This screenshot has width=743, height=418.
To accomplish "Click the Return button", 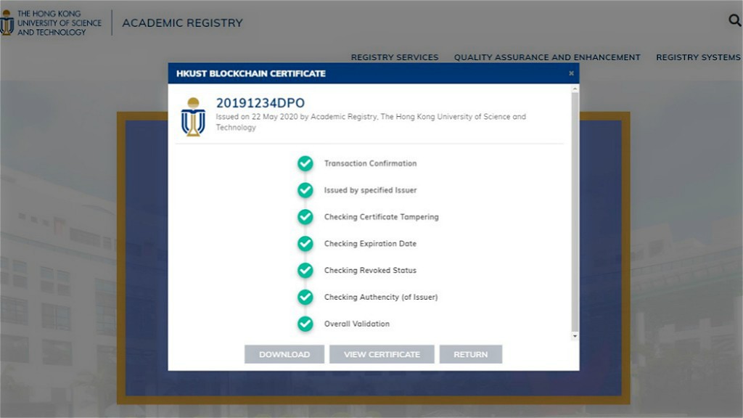I will pos(470,354).
